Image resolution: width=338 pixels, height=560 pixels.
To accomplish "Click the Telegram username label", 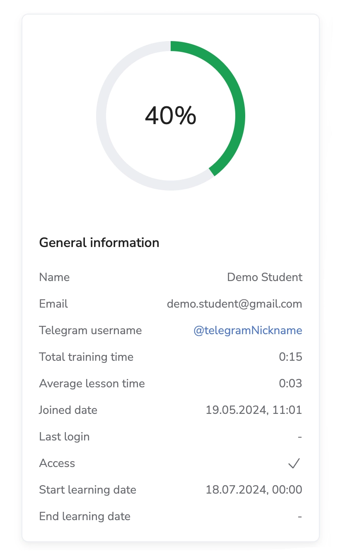I will [x=90, y=330].
